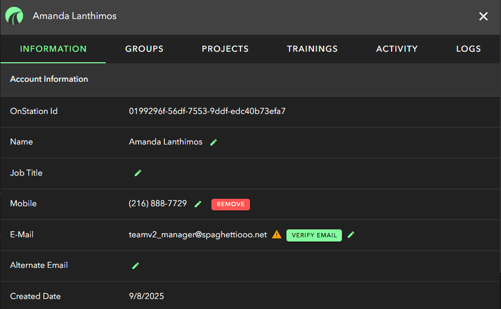Click the OnStation Id value

207,111
